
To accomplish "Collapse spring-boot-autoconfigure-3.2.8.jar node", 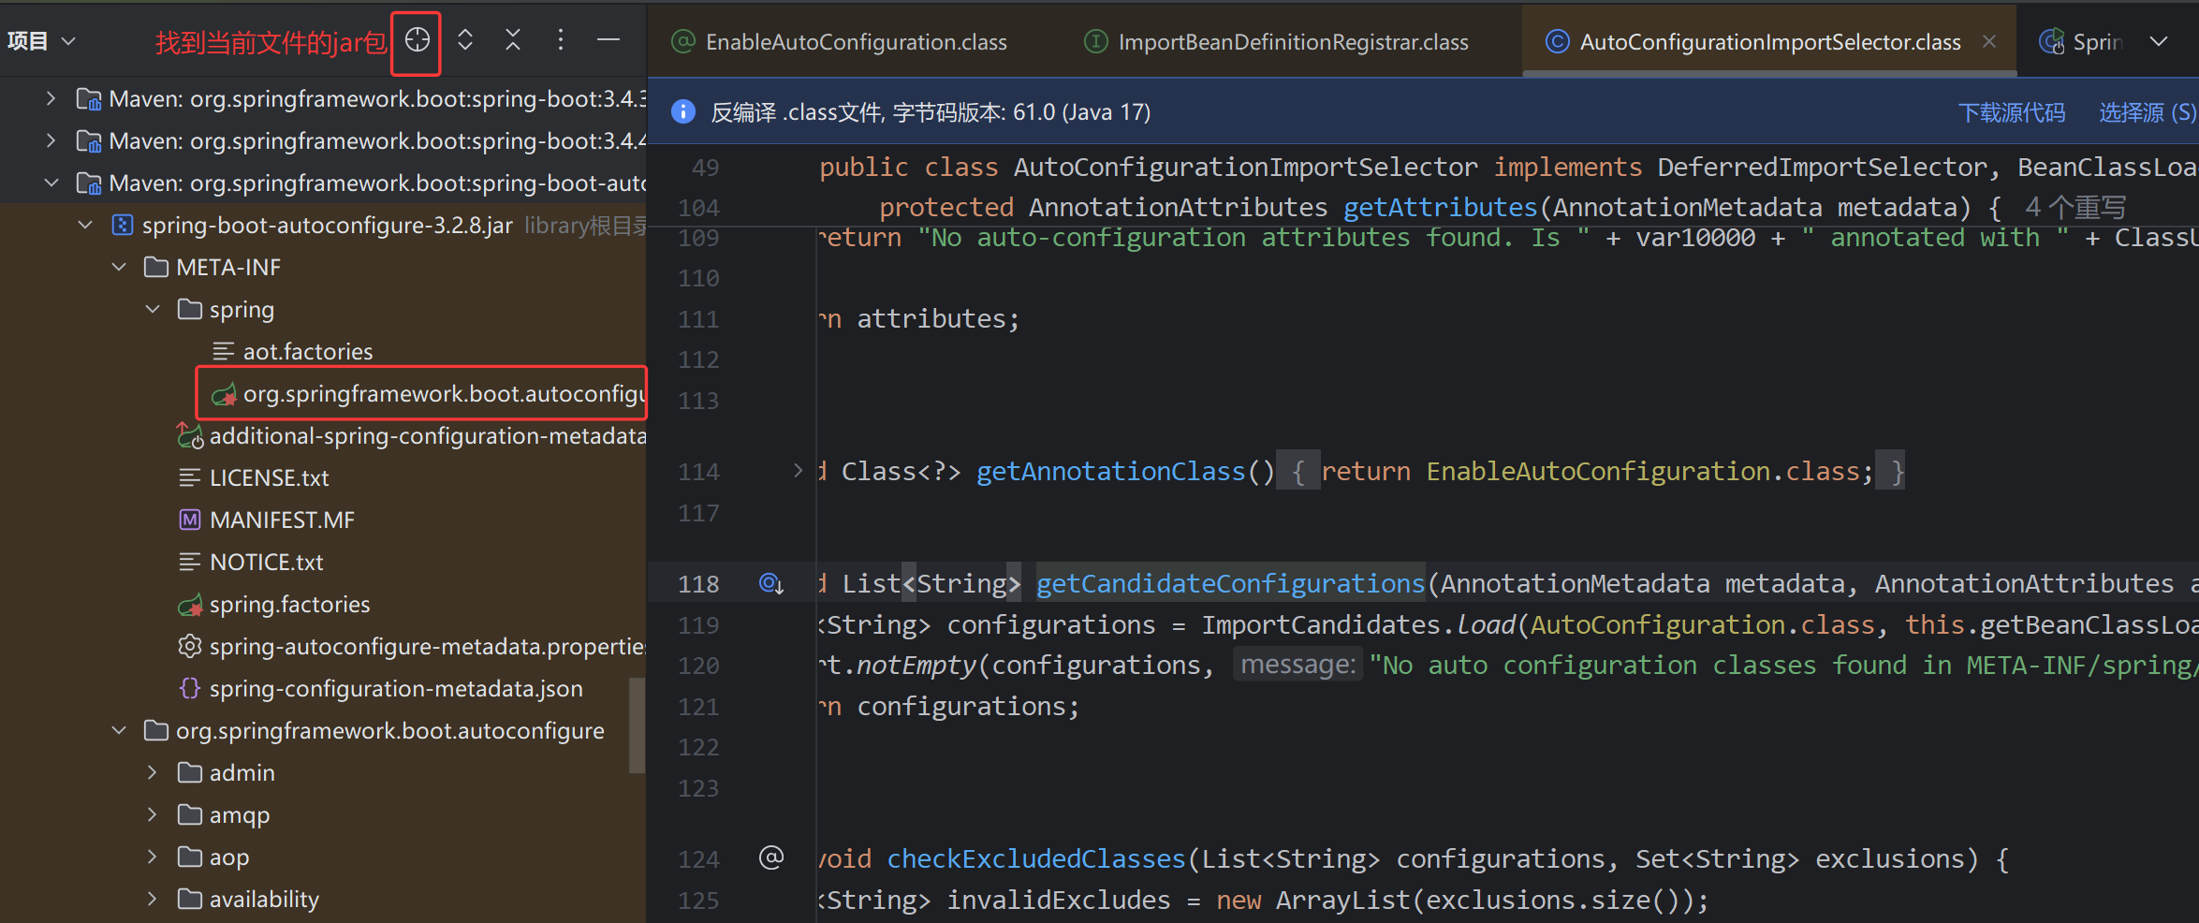I will [85, 225].
